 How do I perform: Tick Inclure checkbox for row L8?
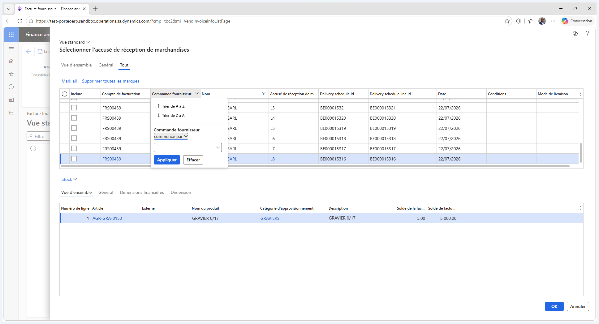pos(74,159)
